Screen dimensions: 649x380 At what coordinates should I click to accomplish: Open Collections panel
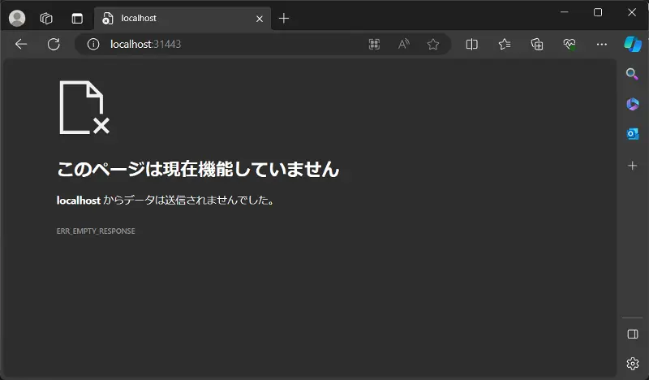click(x=537, y=44)
